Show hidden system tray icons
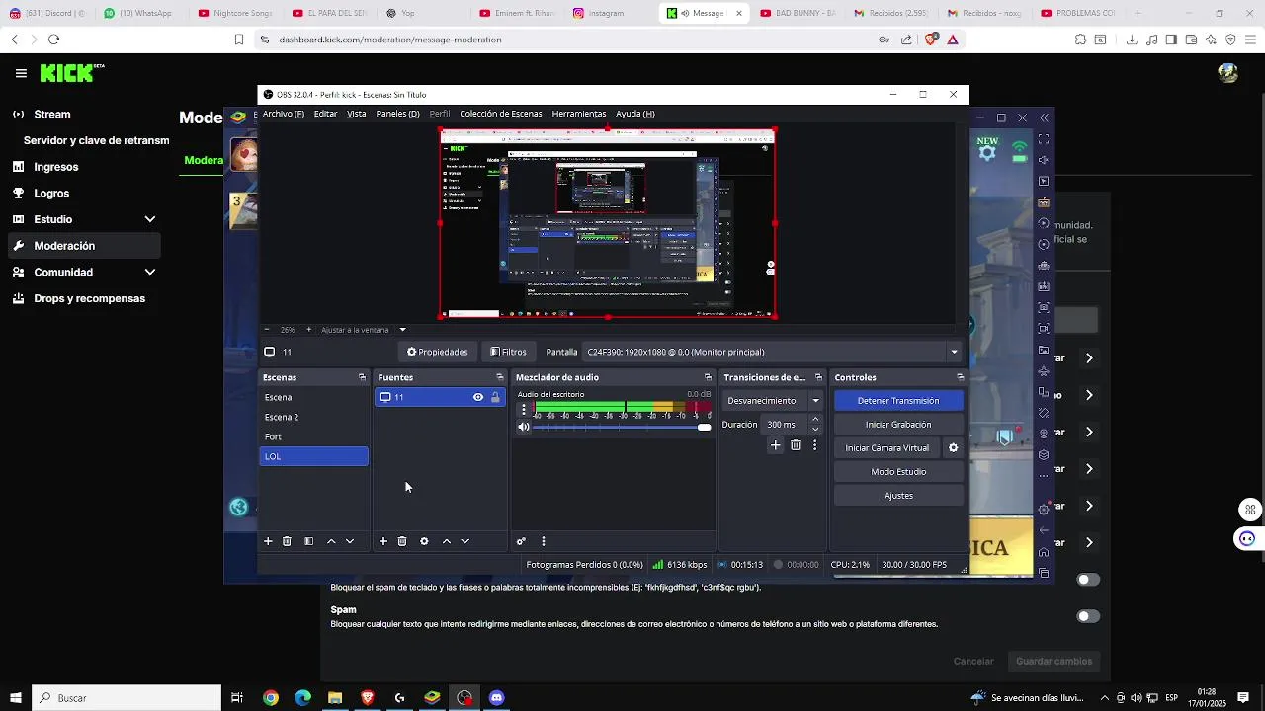 (x=1105, y=698)
